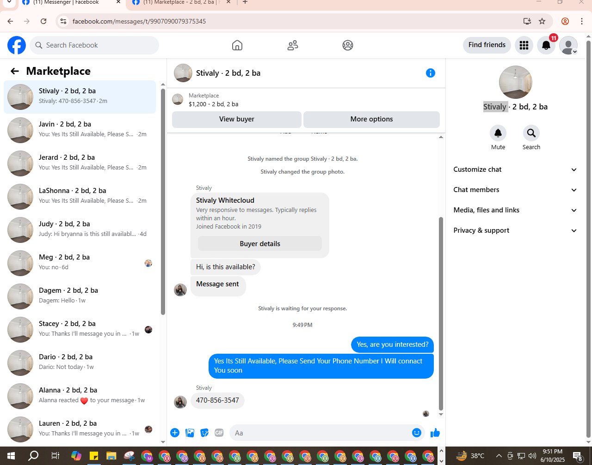
Task: Attach a photo using image icon
Action: pyautogui.click(x=190, y=433)
